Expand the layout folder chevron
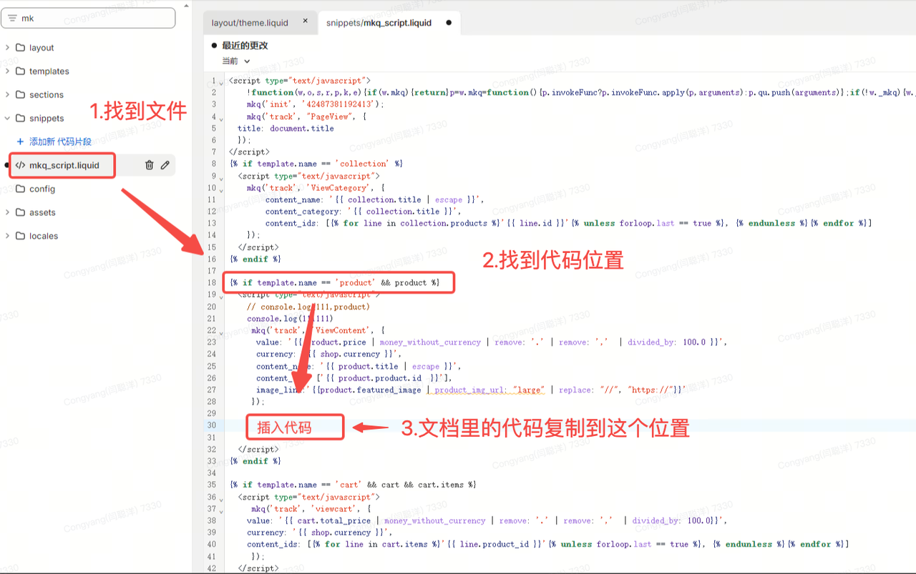 (x=7, y=48)
